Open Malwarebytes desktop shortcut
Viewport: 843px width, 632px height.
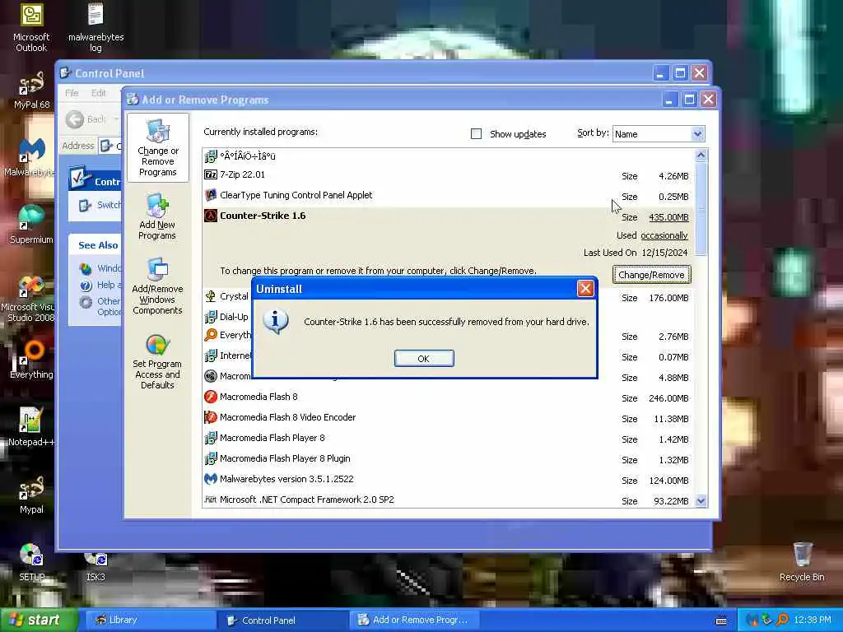click(31, 157)
